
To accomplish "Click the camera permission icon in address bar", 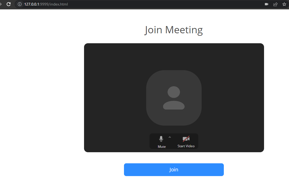I will [267, 4].
